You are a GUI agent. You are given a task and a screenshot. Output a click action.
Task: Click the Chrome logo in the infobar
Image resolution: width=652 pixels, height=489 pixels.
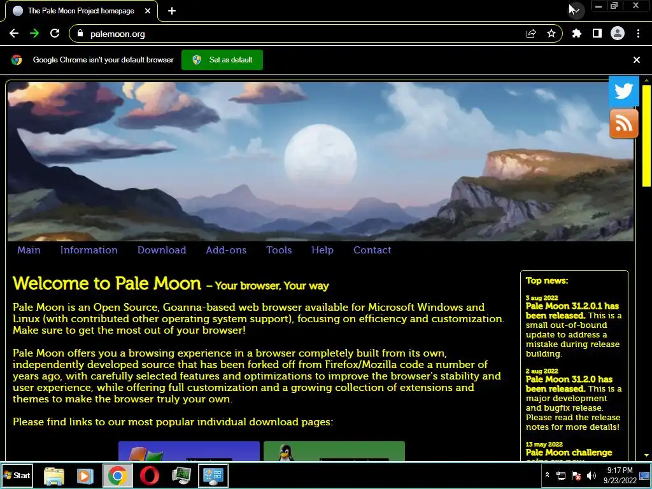click(x=17, y=60)
